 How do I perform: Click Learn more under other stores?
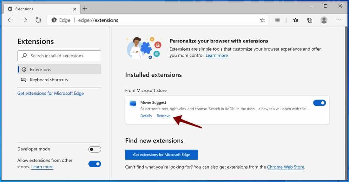point(42,167)
